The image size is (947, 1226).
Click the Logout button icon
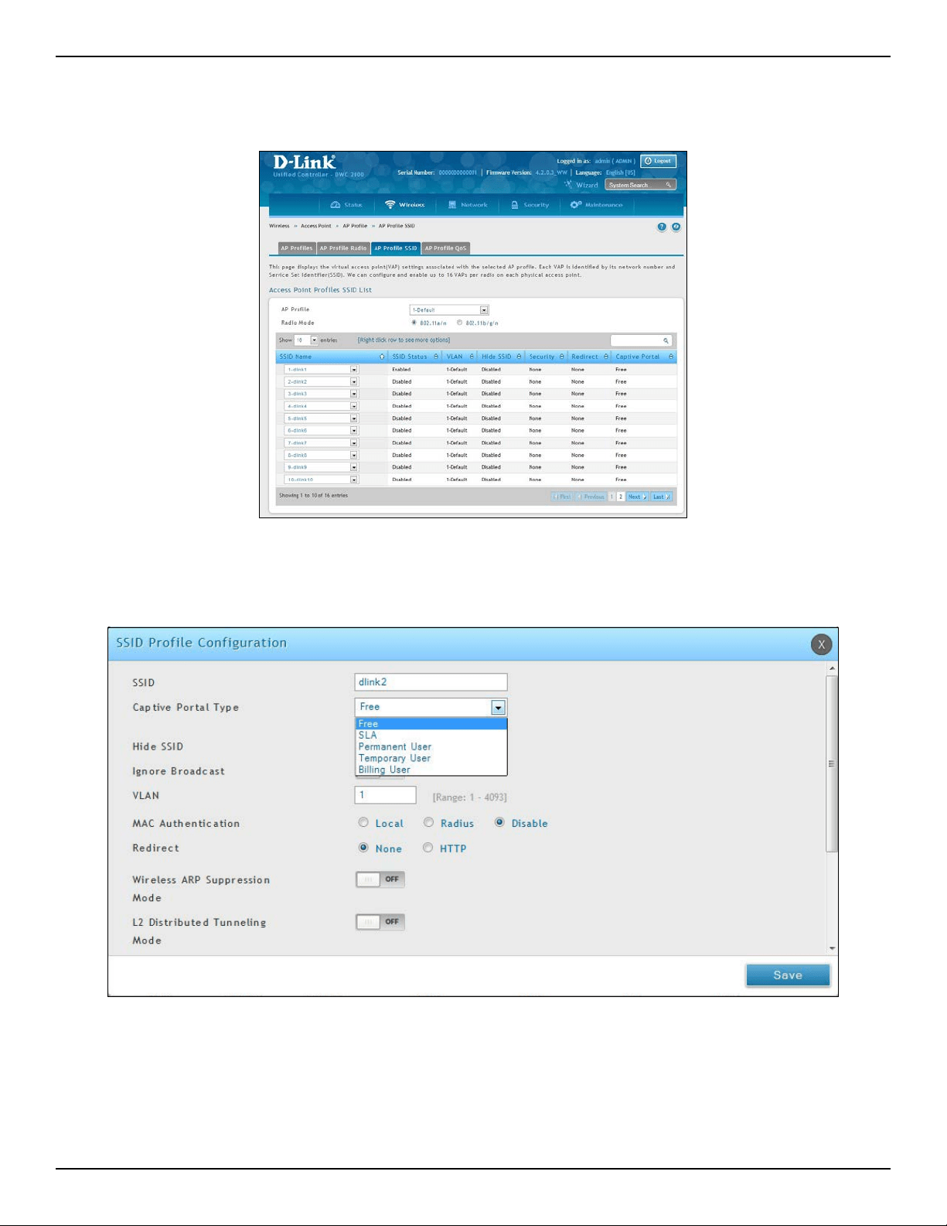648,161
